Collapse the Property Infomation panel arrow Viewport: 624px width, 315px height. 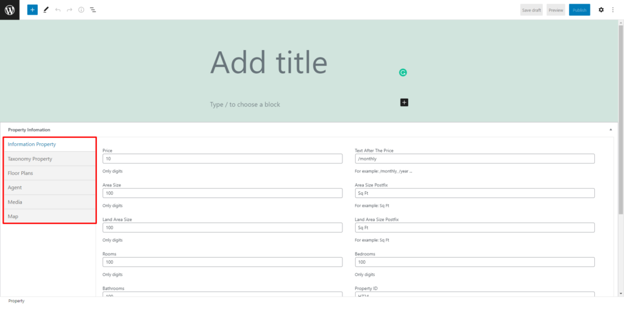point(611,130)
